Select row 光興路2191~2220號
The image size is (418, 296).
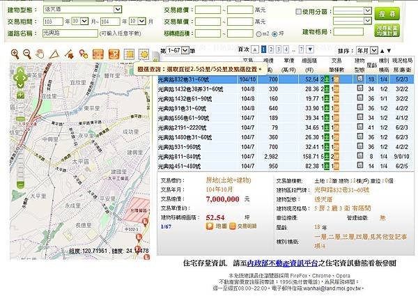286,127
